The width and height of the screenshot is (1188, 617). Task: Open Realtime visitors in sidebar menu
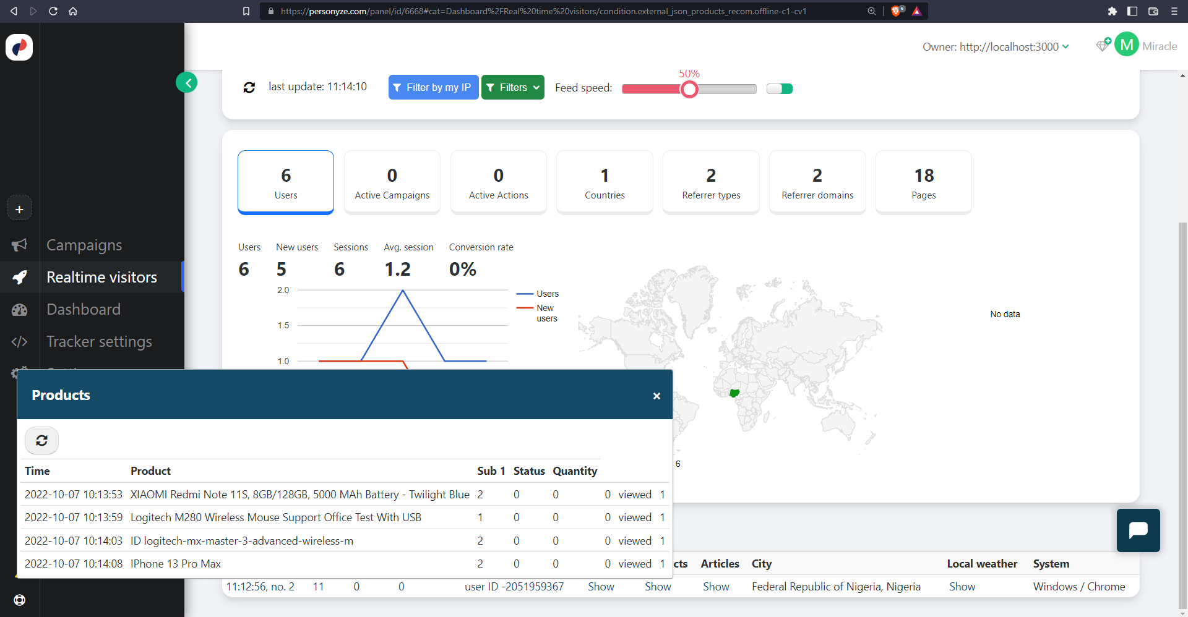coord(101,277)
